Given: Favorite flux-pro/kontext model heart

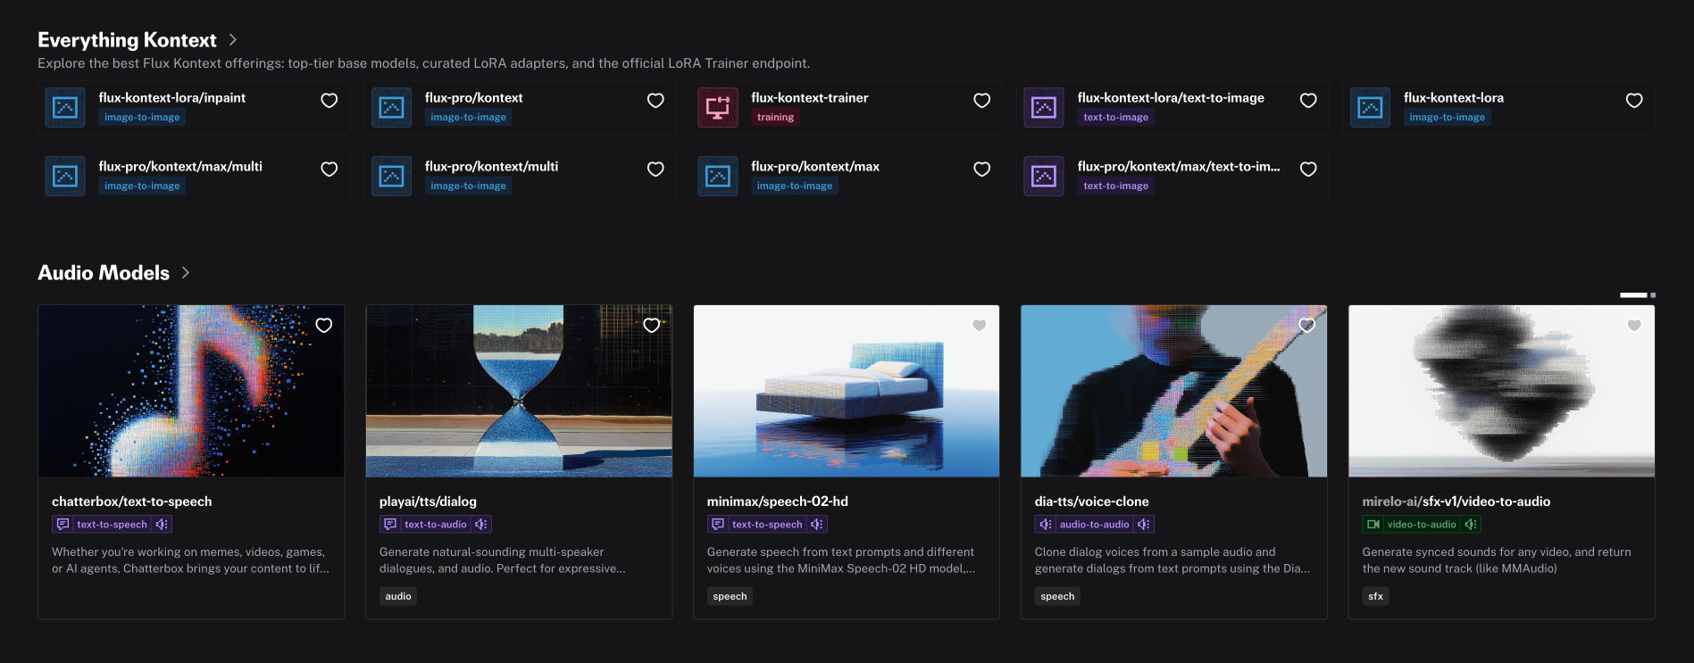Looking at the screenshot, I should pos(655,101).
